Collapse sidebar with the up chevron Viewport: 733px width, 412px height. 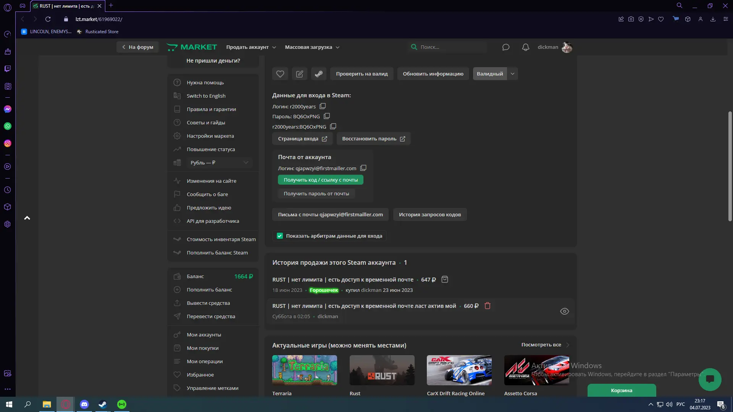(27, 218)
